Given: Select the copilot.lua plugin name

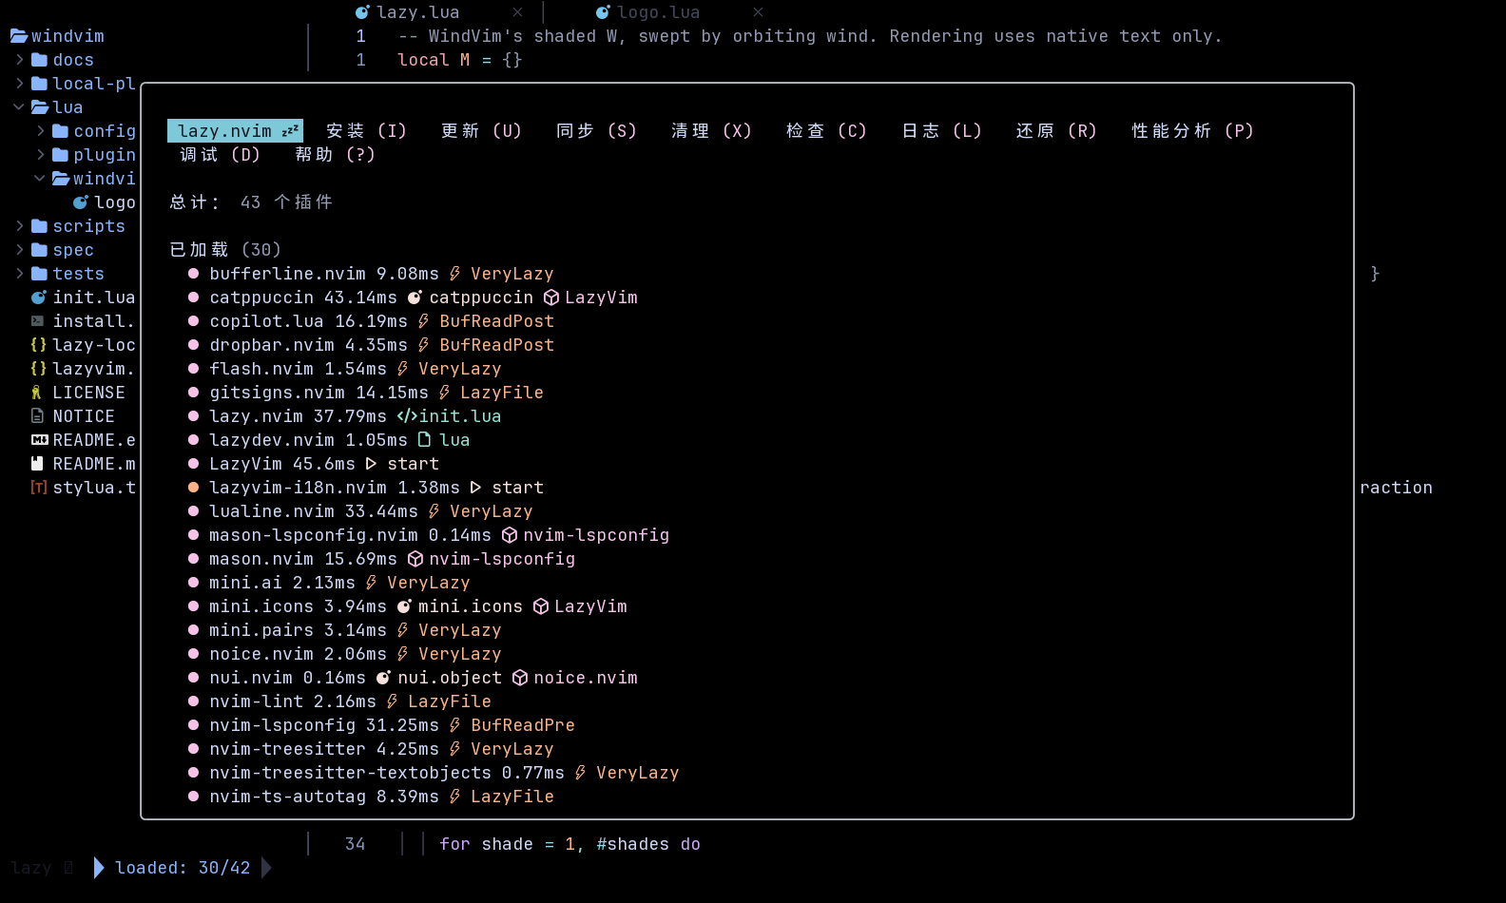Looking at the screenshot, I should point(266,321).
